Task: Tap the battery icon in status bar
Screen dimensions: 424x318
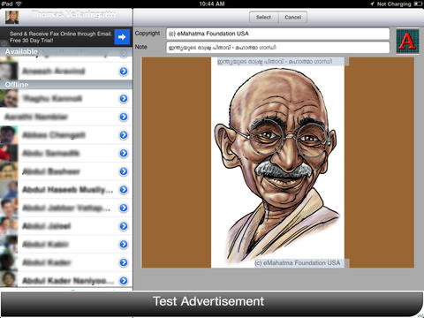Action: (418, 4)
